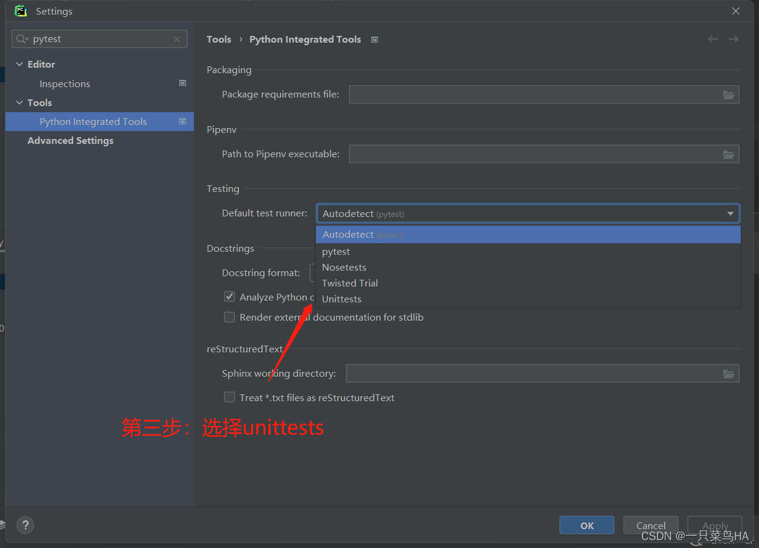Click the Cancel button
Screen dimensions: 759x548
click(650, 525)
